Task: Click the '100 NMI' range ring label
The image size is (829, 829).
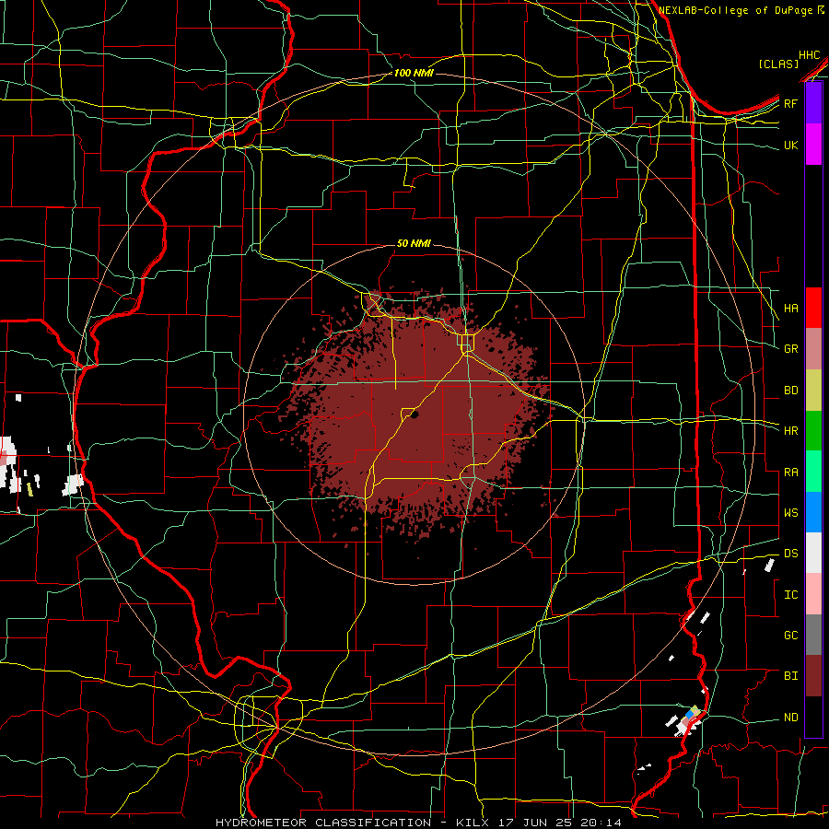Action: click(414, 73)
